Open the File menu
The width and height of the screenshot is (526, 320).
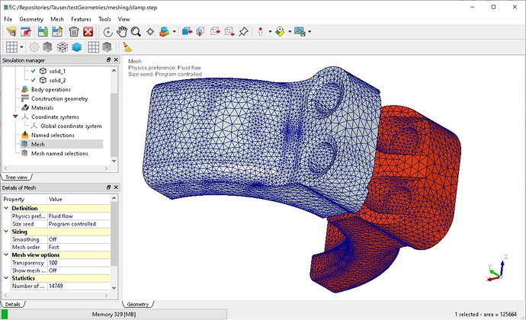tap(8, 19)
